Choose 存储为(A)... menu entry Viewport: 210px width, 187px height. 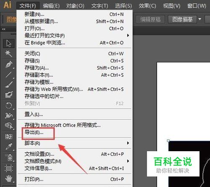[74, 68]
